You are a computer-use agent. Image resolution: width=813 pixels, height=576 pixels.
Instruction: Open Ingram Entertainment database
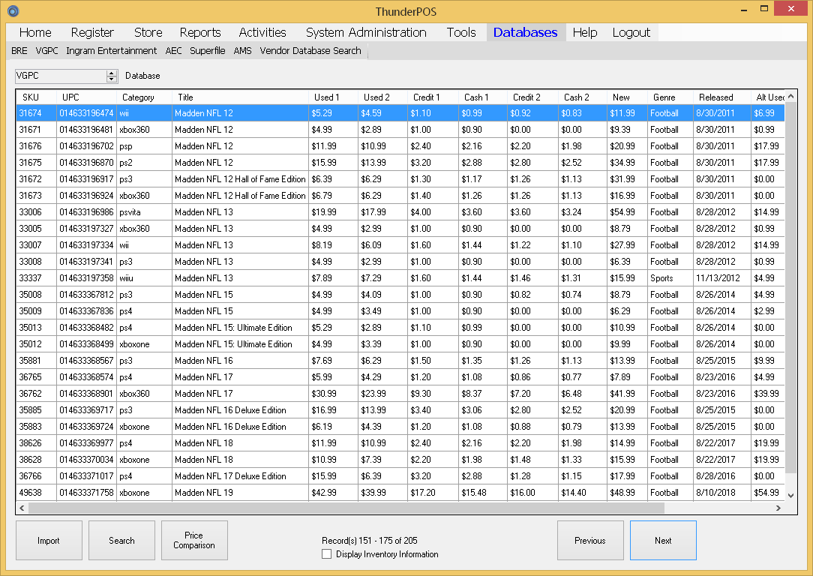coord(111,51)
